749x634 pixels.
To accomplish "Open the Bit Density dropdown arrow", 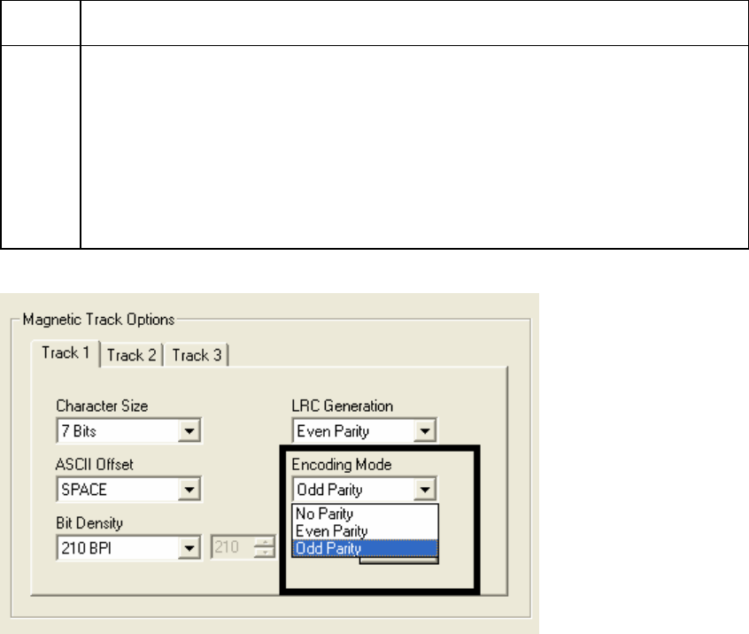I will point(189,548).
